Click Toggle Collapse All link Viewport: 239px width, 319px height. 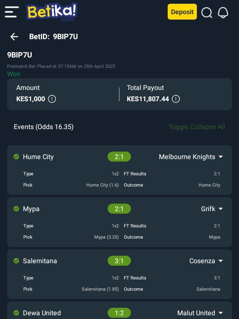coord(196,127)
